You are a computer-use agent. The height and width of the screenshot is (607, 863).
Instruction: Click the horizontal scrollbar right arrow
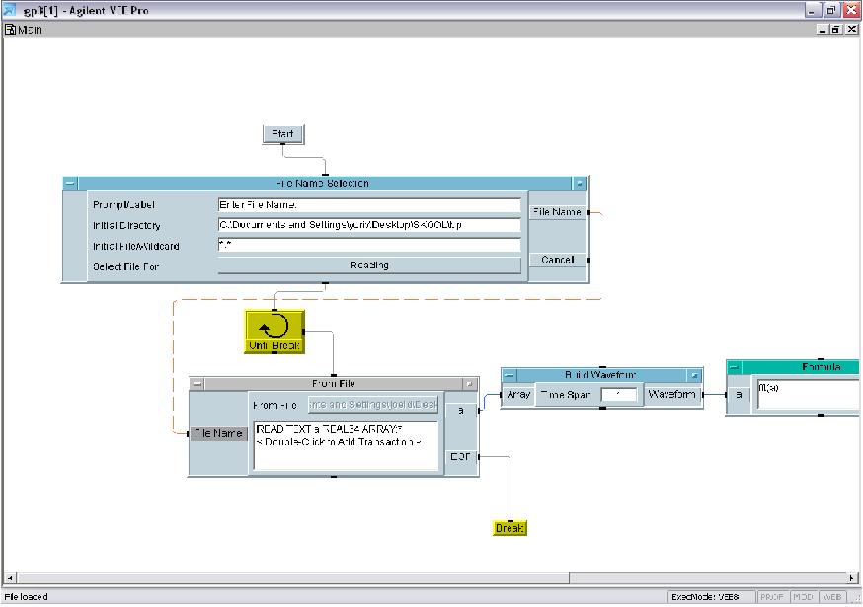pyautogui.click(x=853, y=578)
